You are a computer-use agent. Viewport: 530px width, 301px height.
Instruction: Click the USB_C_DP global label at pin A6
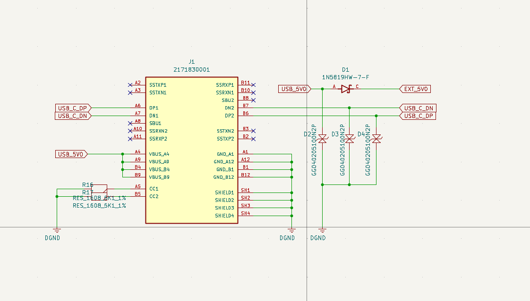73,108
